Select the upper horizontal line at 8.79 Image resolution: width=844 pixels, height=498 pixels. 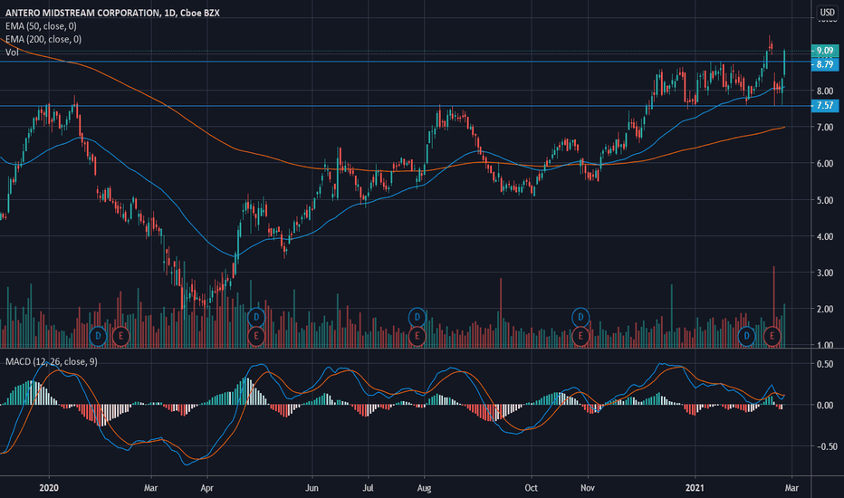tap(405, 62)
